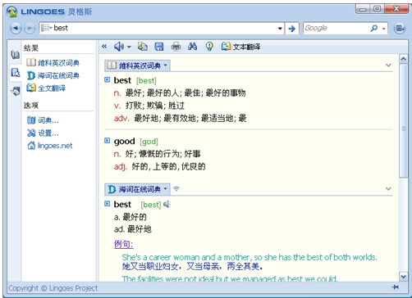Open the 设置... settings option
This screenshot has height=298, width=412.
[43, 133]
